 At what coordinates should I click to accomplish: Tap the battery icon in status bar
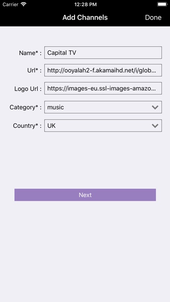162,4
